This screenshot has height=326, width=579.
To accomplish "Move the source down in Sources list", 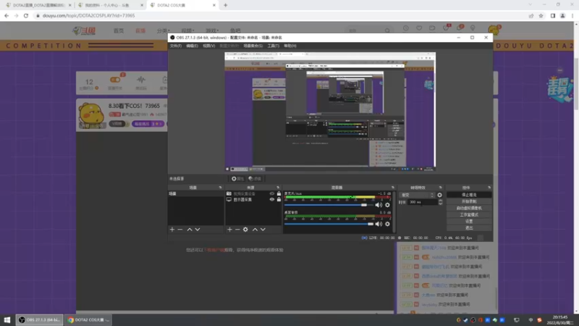I will click(x=263, y=230).
